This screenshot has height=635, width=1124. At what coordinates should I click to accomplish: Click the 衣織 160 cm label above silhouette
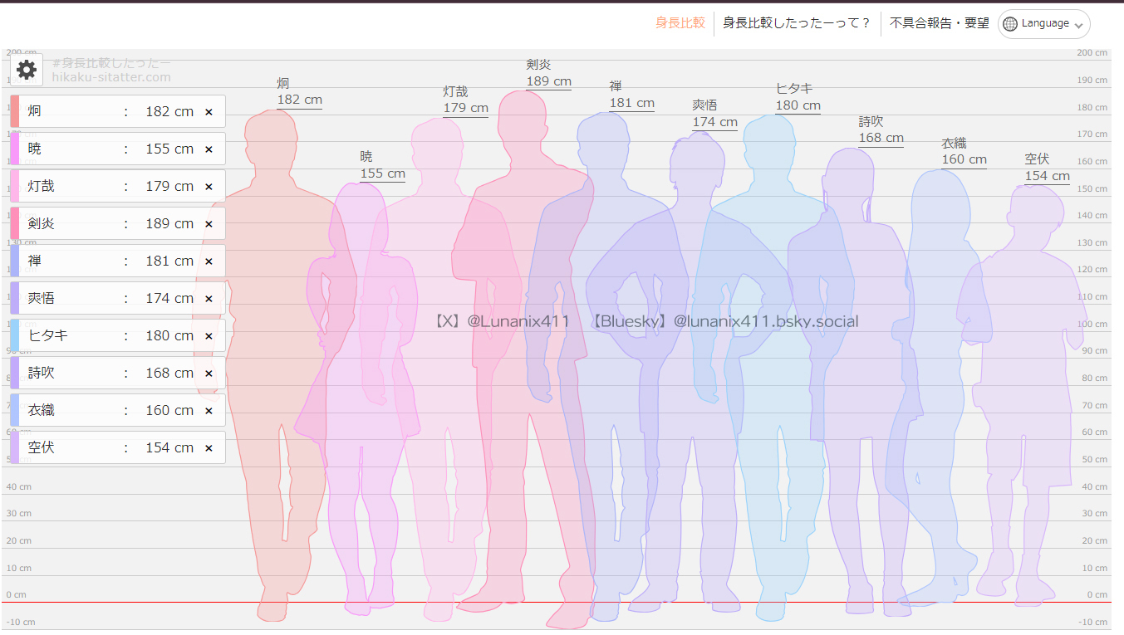964,152
